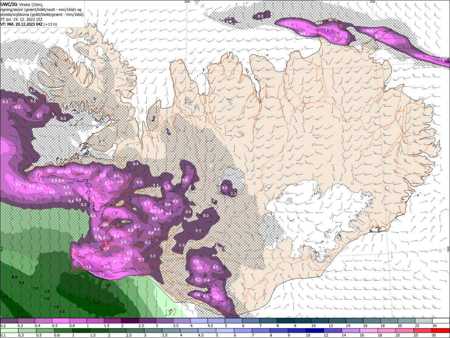450x338 pixels.
Task: Click the '15W' longitude label
Action: click(372, 2)
